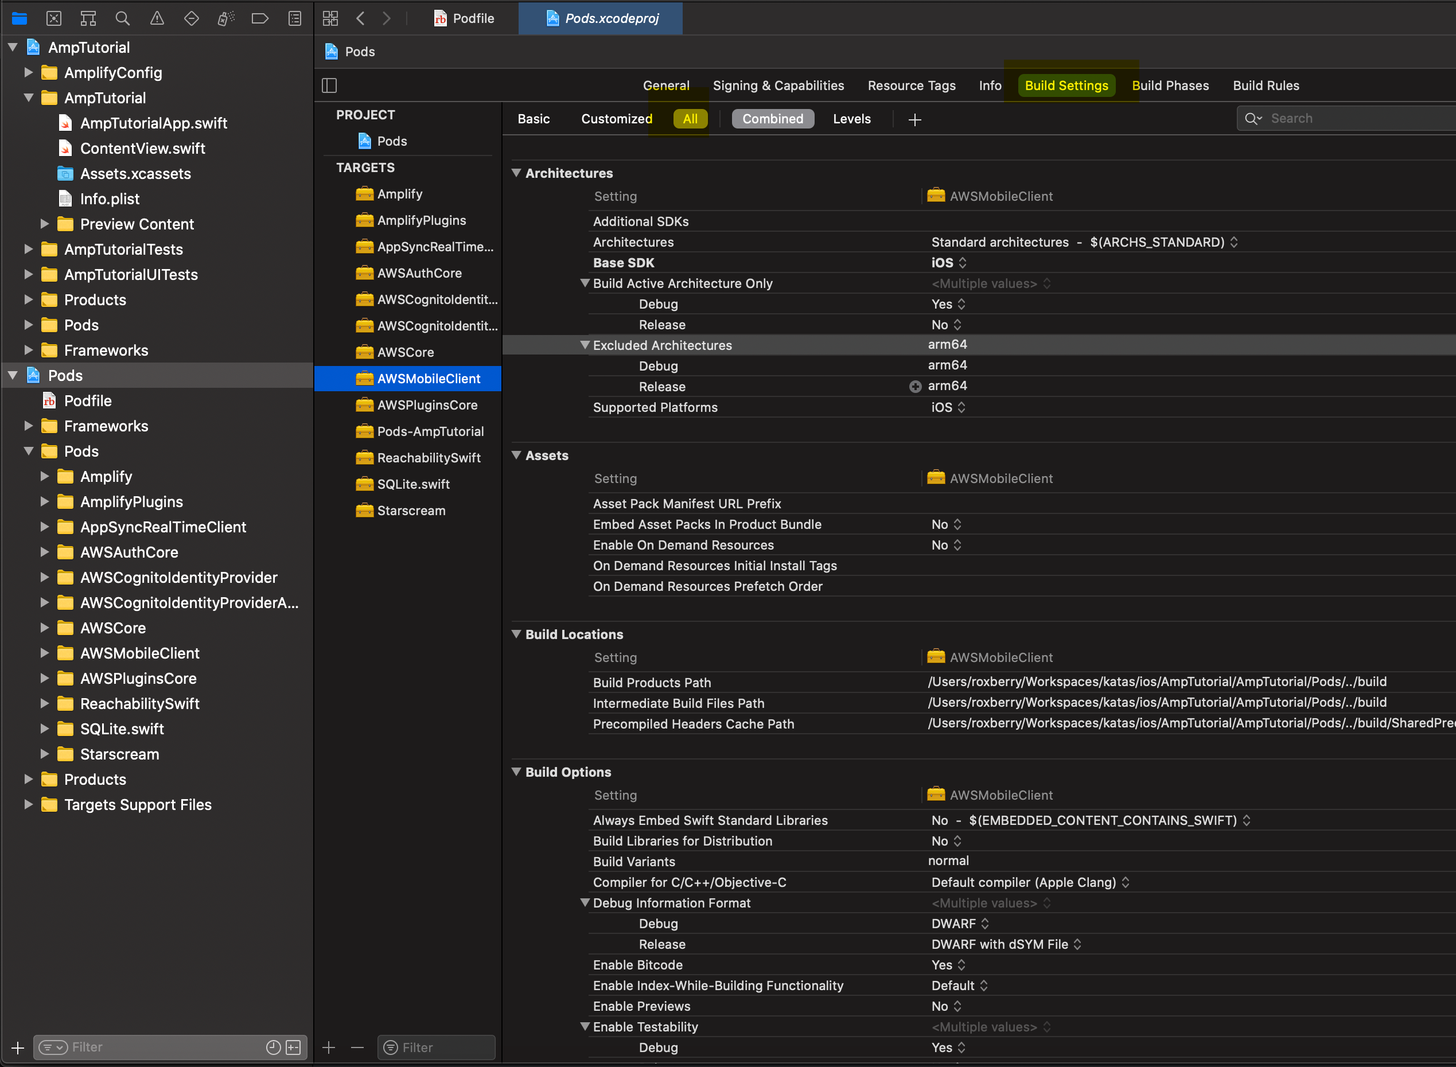This screenshot has height=1067, width=1456.
Task: Click Pods in the jump bar
Action: click(351, 52)
